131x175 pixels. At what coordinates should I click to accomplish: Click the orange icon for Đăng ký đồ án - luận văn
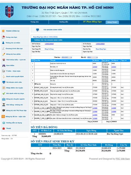3,117
